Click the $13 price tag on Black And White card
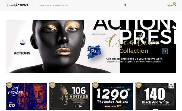Image resolution: width=182 pixels, height=111 pixels. click(x=171, y=86)
